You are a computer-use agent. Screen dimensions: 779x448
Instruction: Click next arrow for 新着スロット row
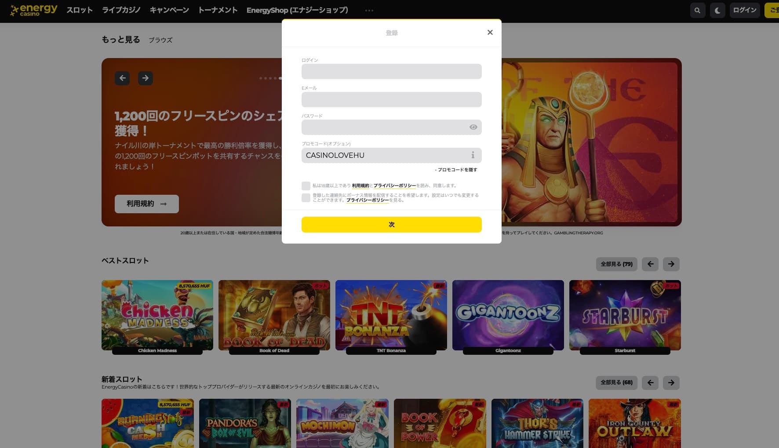point(671,382)
